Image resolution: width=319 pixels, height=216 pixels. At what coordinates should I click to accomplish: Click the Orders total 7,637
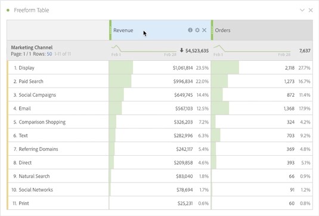305,51
